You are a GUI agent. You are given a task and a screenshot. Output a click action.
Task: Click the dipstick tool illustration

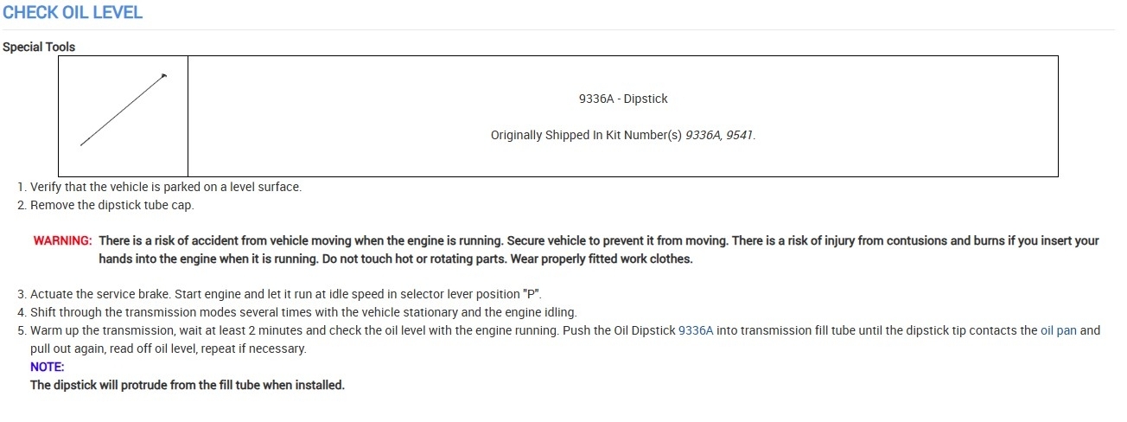[123, 110]
